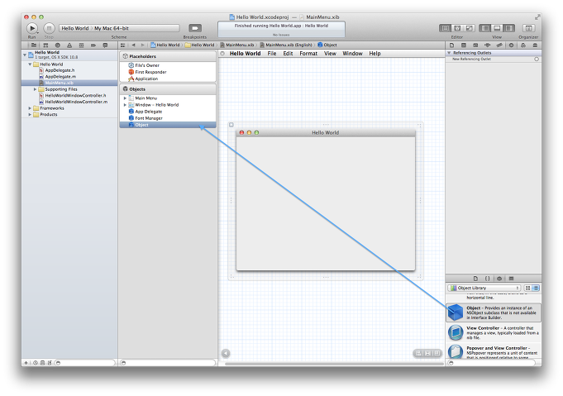Image resolution: width=563 pixels, height=396 pixels.
Task: Open the Organizer window
Action: tap(528, 28)
